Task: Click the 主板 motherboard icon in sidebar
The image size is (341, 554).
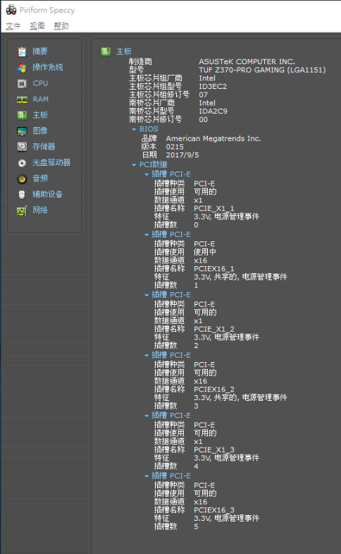Action: click(x=22, y=115)
